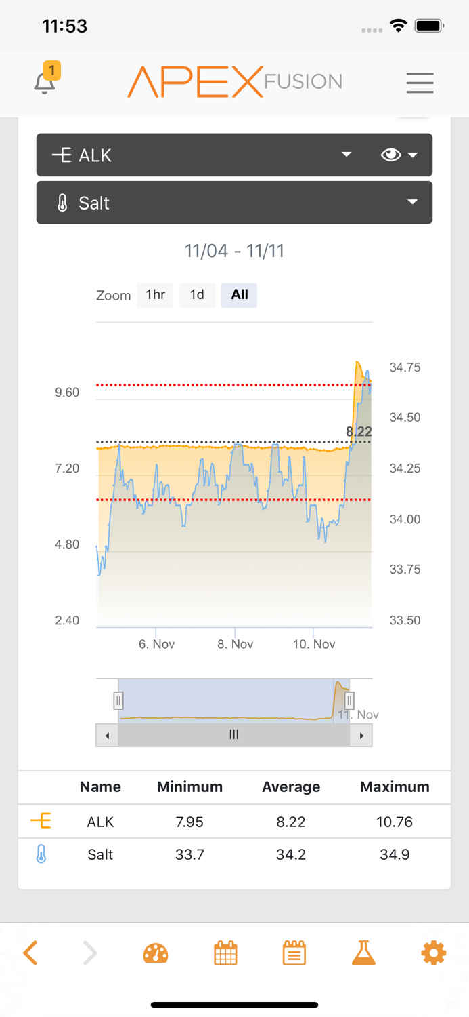Viewport: 469px width, 1017px height.
Task: Tap the APEX Fusion logo
Action: [x=234, y=82]
